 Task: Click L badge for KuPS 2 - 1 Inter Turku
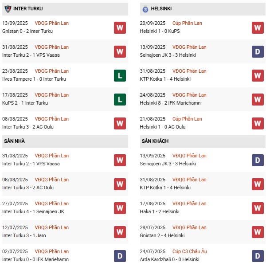tap(120, 99)
